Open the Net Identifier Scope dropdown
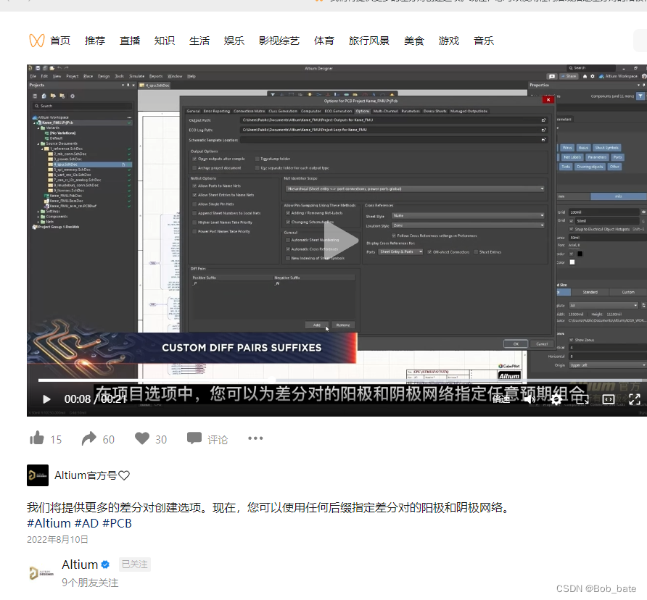Viewport: 647px width, 600px height. point(415,189)
